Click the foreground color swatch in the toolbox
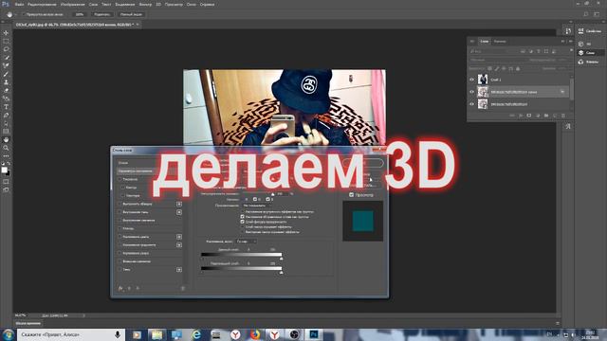The height and width of the screenshot is (341, 607). (x=4, y=170)
